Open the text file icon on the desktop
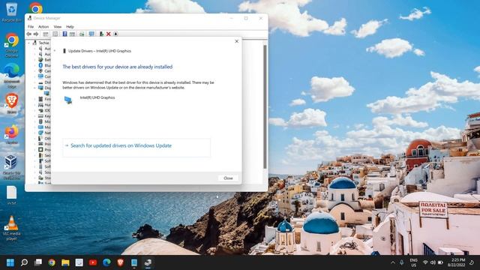This screenshot has width=480, height=270. click(x=12, y=195)
